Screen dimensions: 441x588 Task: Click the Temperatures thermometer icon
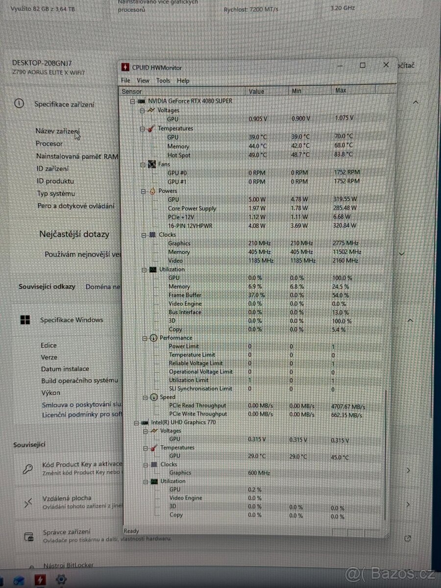click(150, 128)
